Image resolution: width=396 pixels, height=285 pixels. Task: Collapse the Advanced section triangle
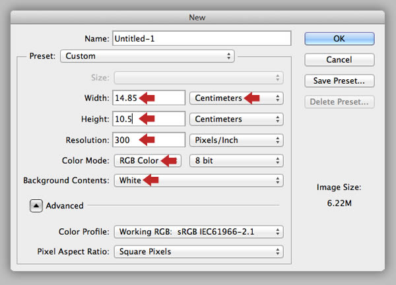point(36,206)
